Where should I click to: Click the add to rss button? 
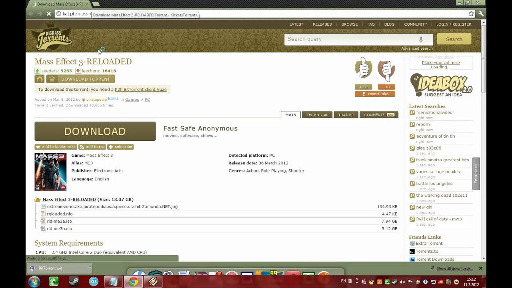(92, 147)
